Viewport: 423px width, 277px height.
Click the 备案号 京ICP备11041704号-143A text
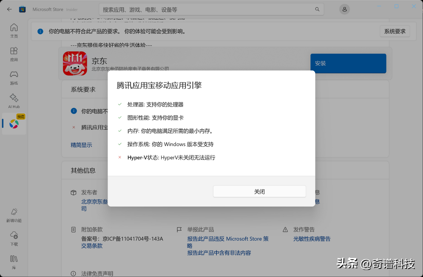[x=122, y=239]
